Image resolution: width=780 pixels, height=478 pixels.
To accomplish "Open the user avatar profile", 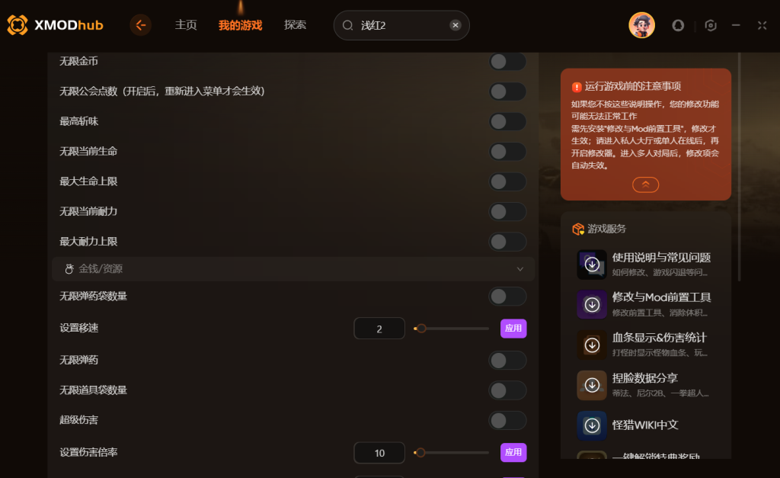I will [x=641, y=25].
